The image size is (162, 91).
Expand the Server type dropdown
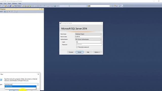(x=101, y=34)
